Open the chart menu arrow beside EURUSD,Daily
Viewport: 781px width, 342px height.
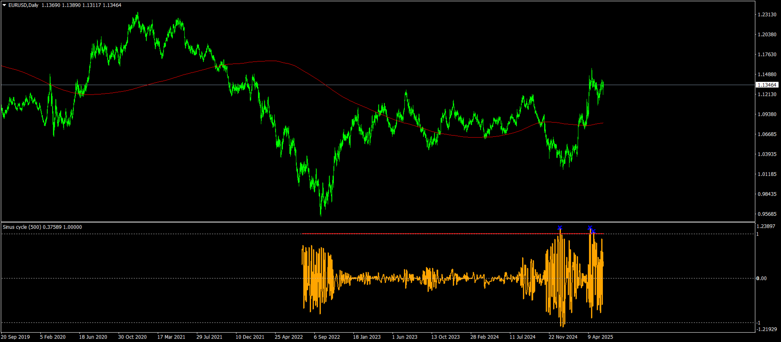(x=4, y=5)
